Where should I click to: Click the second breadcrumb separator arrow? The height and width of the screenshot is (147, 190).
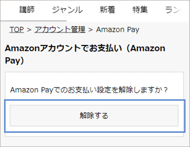tap(91, 30)
